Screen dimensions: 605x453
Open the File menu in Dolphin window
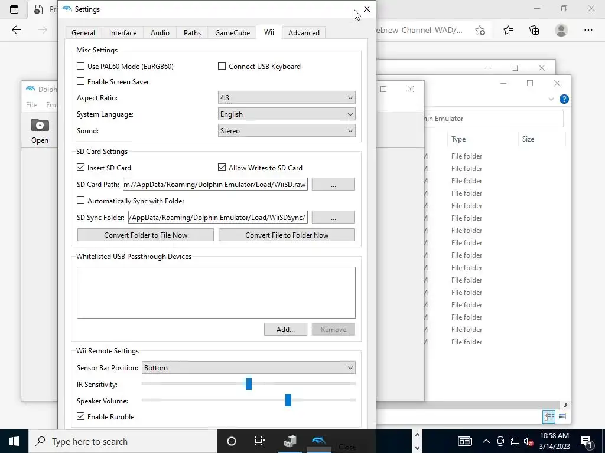click(31, 105)
